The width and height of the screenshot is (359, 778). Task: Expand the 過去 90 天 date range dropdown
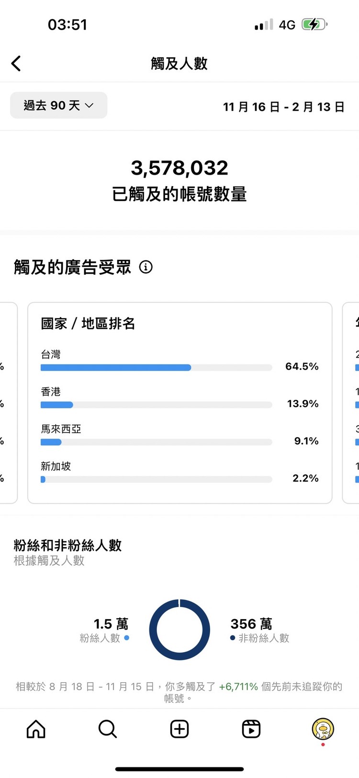59,105
